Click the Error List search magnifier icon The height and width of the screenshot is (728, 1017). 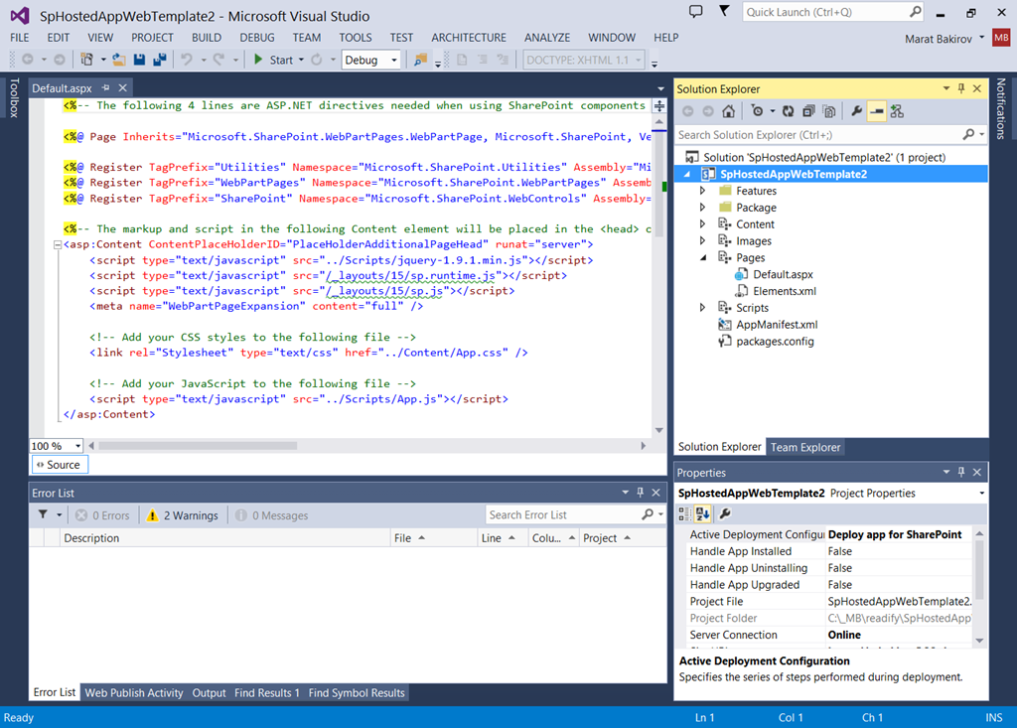[x=648, y=514]
